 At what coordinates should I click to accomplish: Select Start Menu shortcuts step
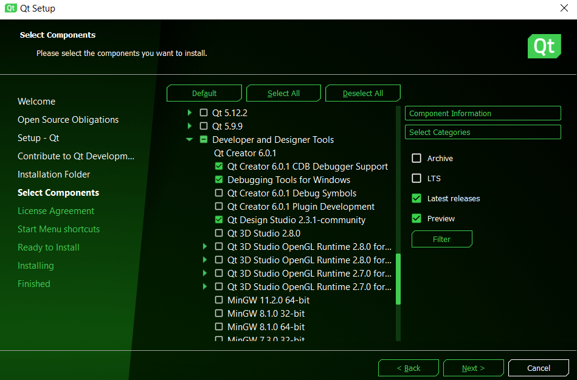(x=58, y=229)
